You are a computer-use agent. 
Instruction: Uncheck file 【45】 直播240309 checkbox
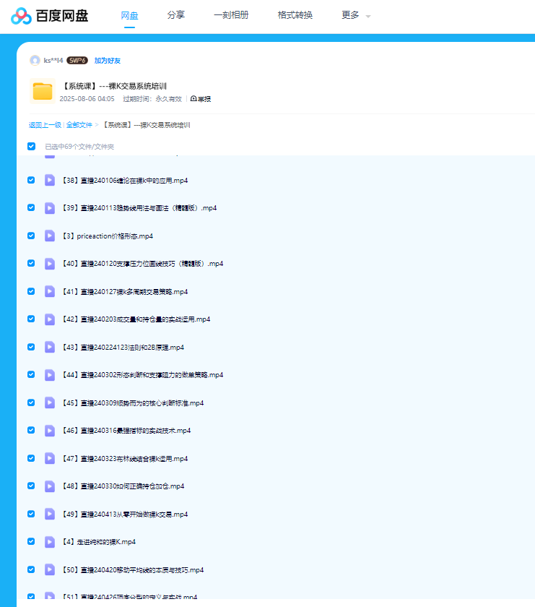[x=31, y=402]
